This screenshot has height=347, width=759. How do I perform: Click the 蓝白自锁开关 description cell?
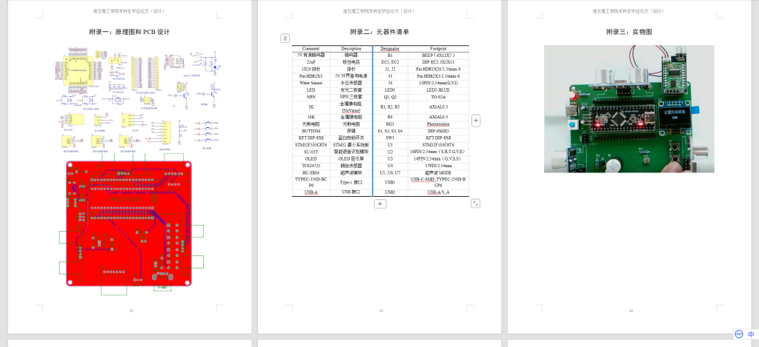[x=351, y=138]
